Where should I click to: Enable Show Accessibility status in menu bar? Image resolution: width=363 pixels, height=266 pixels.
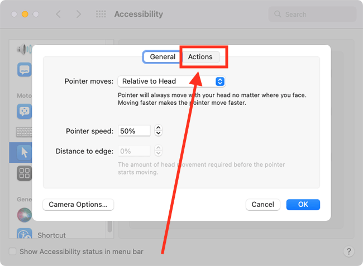[12, 252]
